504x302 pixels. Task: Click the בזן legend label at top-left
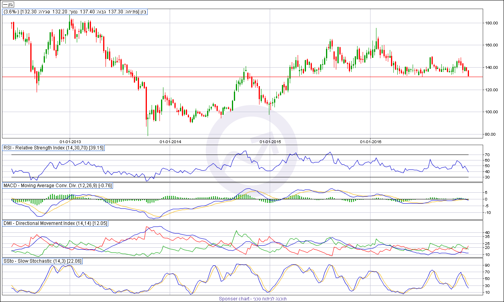[8, 4]
